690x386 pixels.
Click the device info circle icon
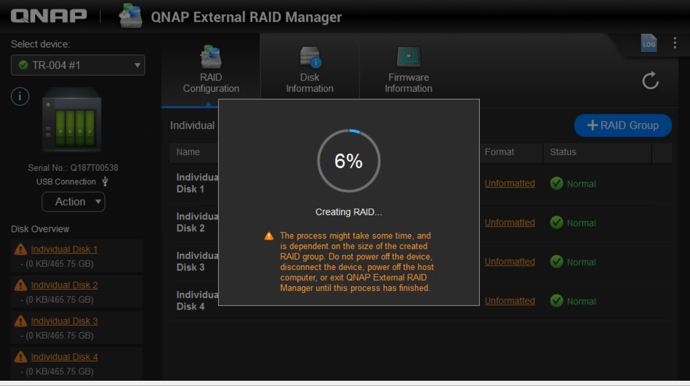click(20, 96)
